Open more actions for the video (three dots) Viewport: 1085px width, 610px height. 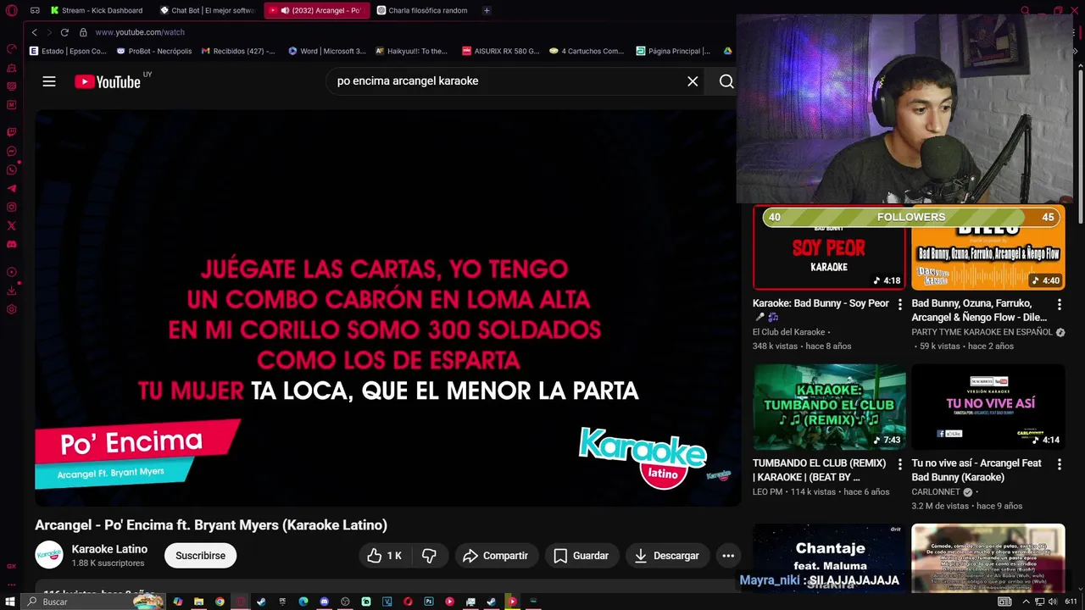pyautogui.click(x=728, y=556)
